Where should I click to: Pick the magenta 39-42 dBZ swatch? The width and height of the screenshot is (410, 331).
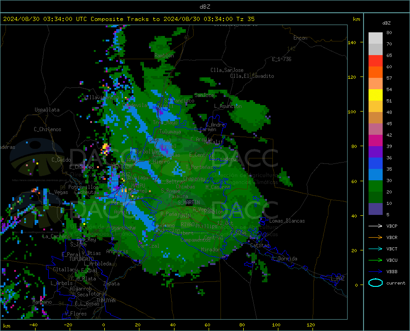tap(375, 141)
